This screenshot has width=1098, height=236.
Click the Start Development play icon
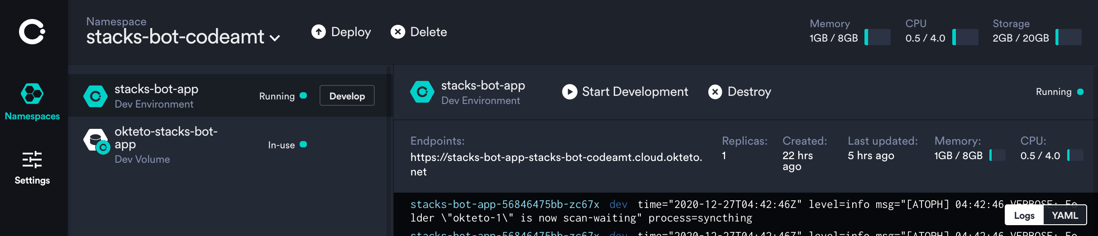[570, 92]
